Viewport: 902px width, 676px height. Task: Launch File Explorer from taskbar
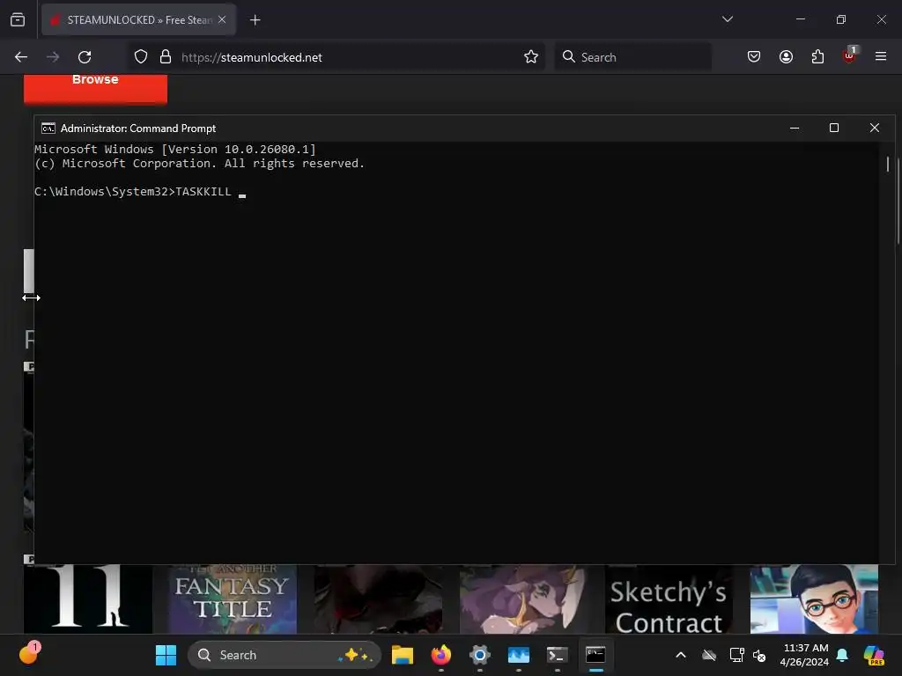coord(403,655)
